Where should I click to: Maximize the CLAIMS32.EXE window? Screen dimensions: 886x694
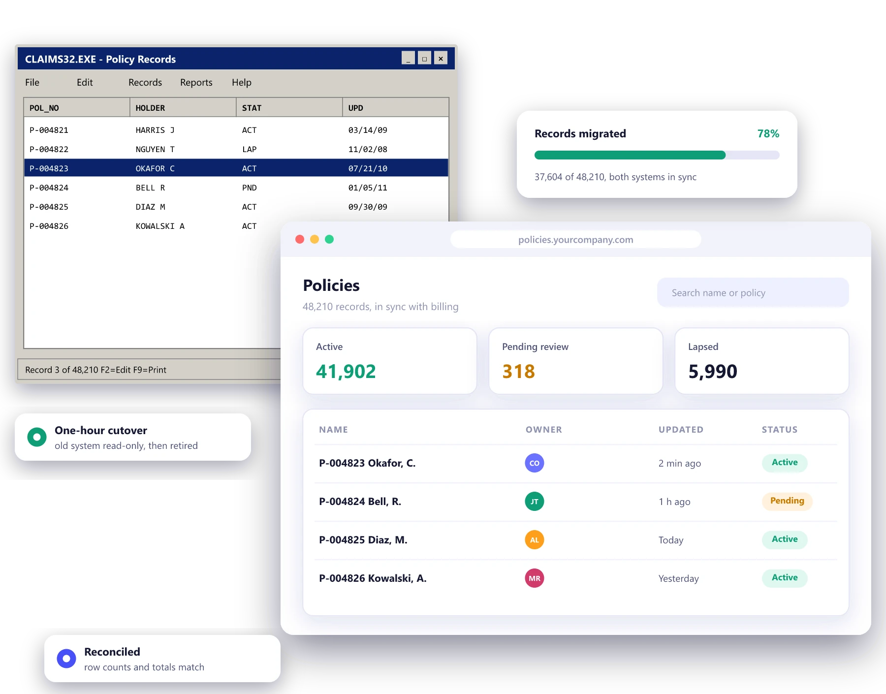[424, 58]
